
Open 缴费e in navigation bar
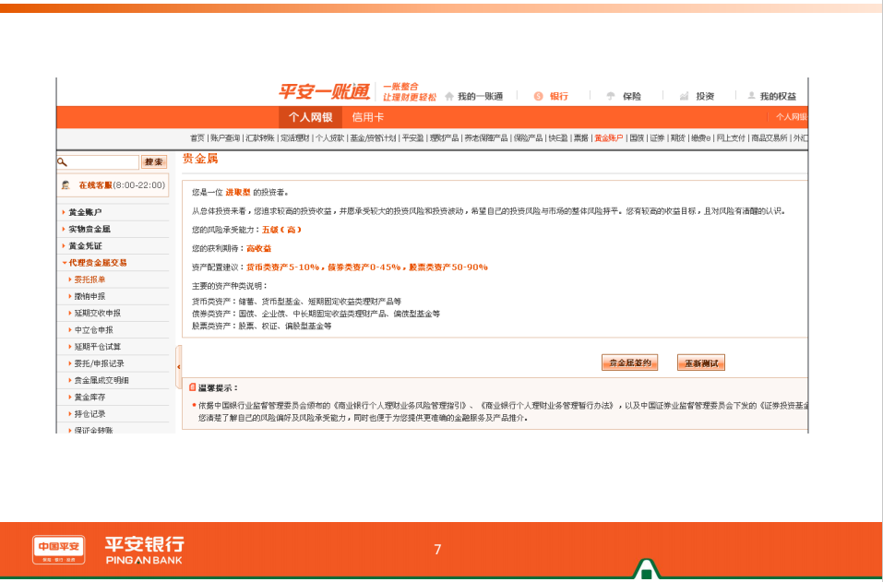[x=701, y=138]
